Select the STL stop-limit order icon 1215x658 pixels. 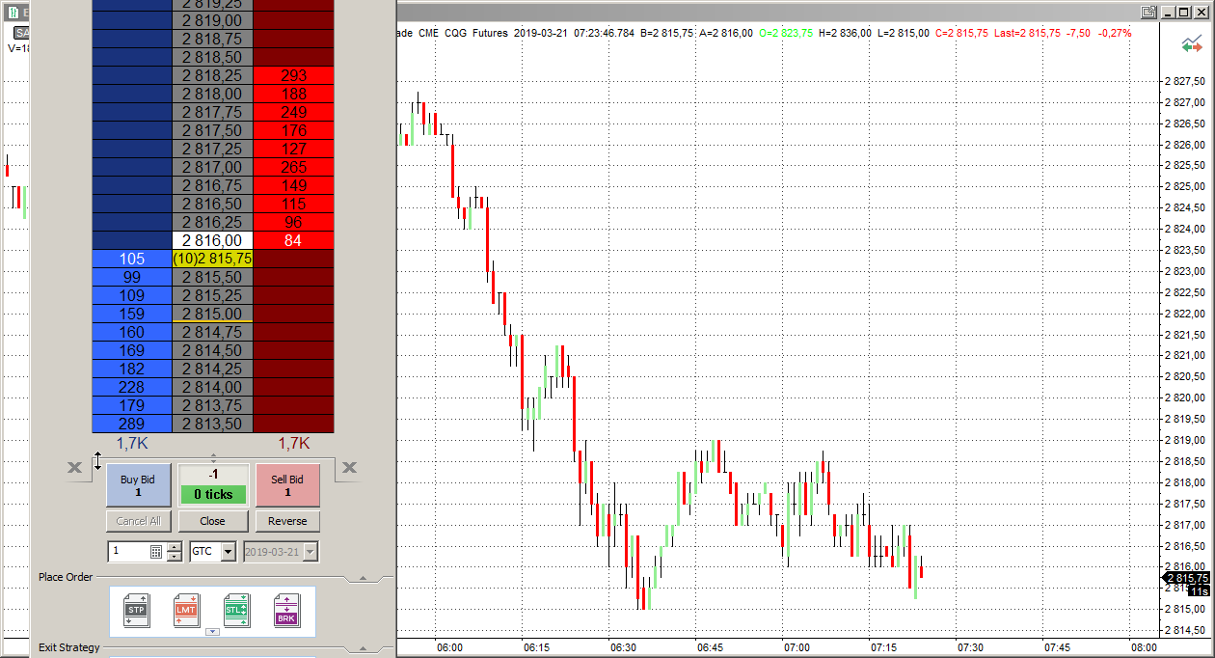click(x=236, y=611)
